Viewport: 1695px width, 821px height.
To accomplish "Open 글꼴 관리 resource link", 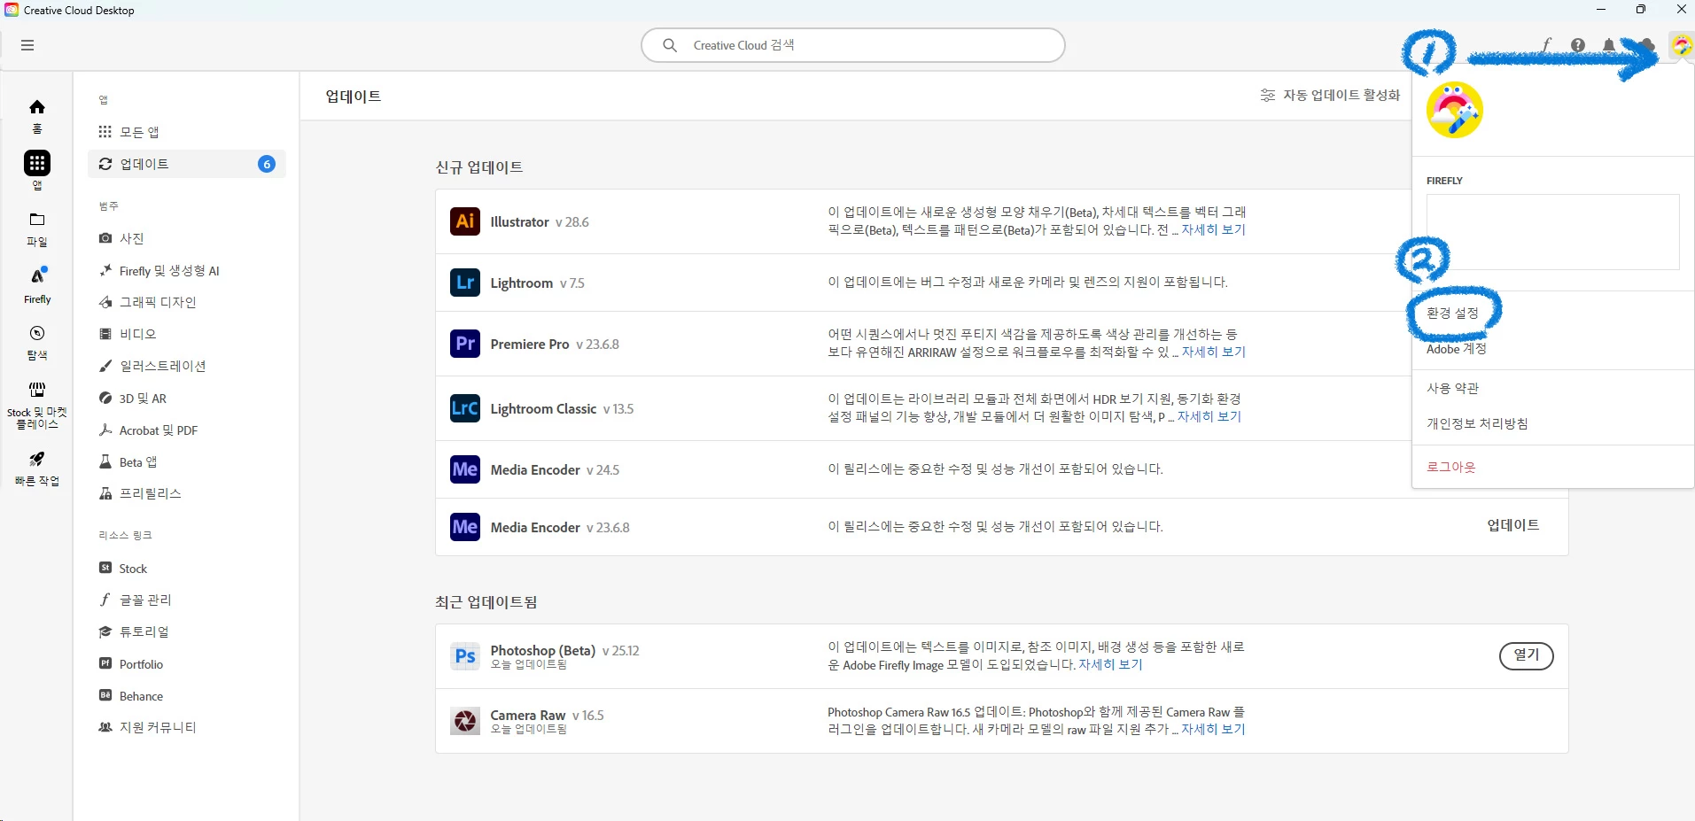I will (187, 600).
